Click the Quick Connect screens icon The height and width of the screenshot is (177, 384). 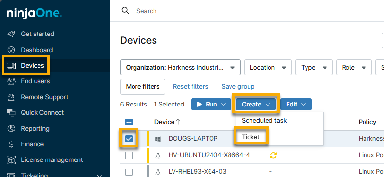point(11,113)
